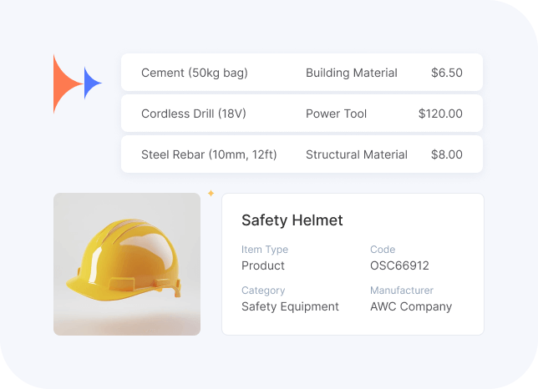
Task: Select the Cement (50kg bag) item name
Action: 195,73
